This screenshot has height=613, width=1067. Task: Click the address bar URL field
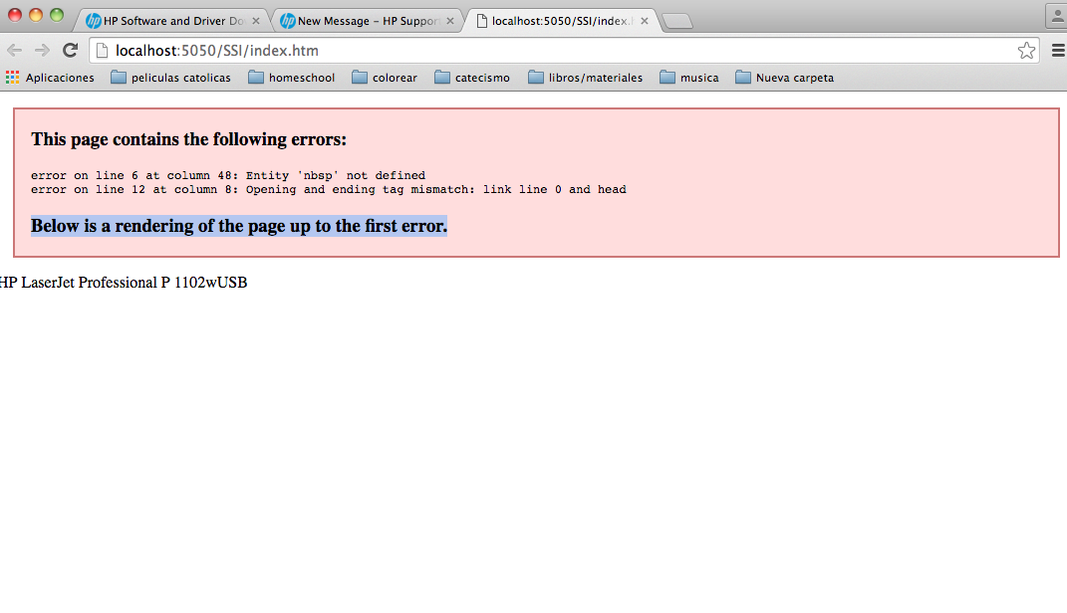tap(564, 51)
